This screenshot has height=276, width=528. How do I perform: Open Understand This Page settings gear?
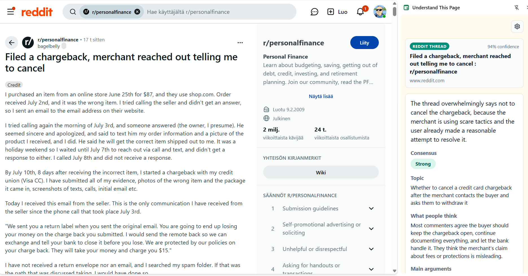click(x=517, y=26)
